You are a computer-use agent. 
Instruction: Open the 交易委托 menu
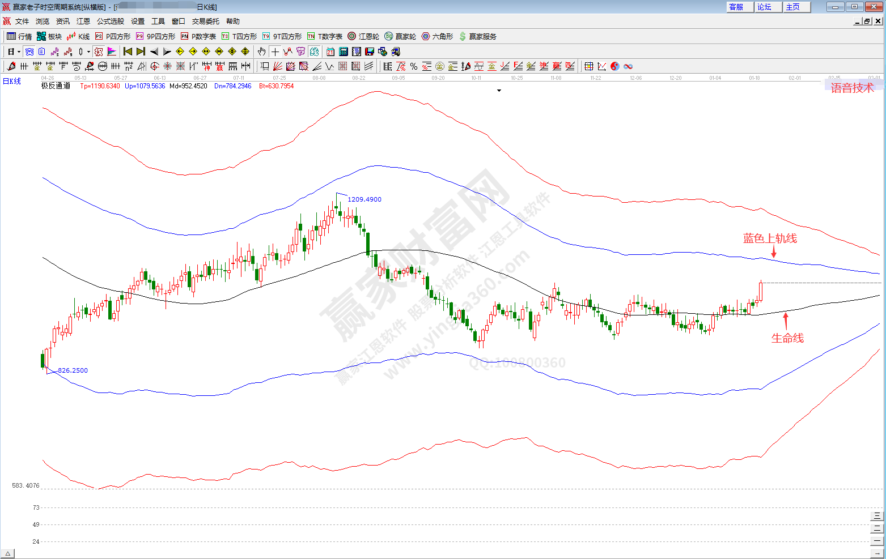(205, 21)
